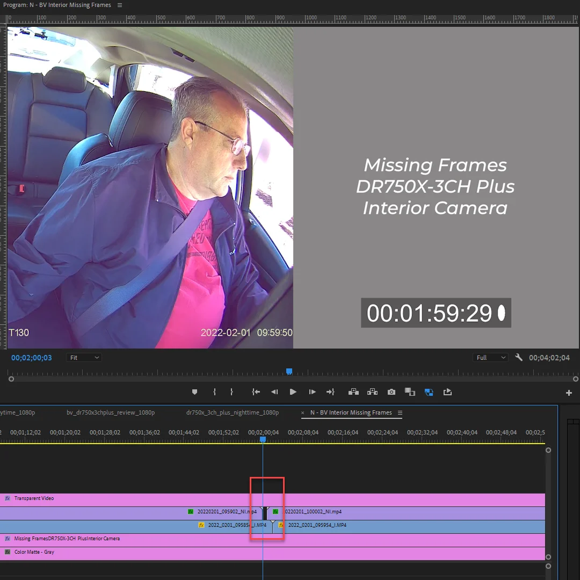Select clip 2022_0201_095854_I.MP4
Screen dimensions: 580x580
point(136,526)
